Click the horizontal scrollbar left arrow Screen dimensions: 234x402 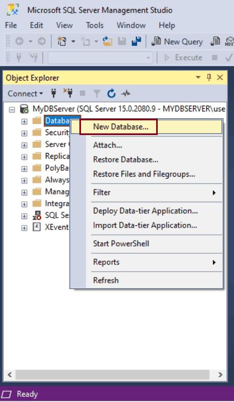click(x=10, y=375)
